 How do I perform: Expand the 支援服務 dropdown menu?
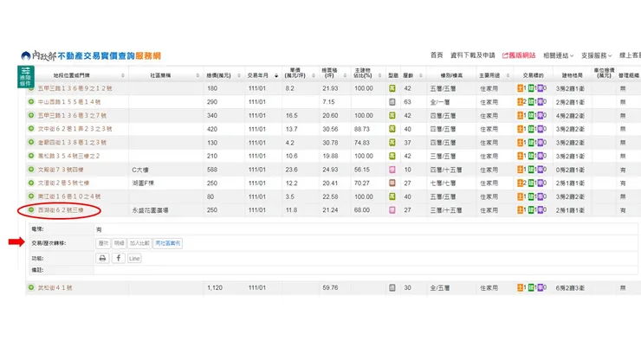click(x=597, y=55)
